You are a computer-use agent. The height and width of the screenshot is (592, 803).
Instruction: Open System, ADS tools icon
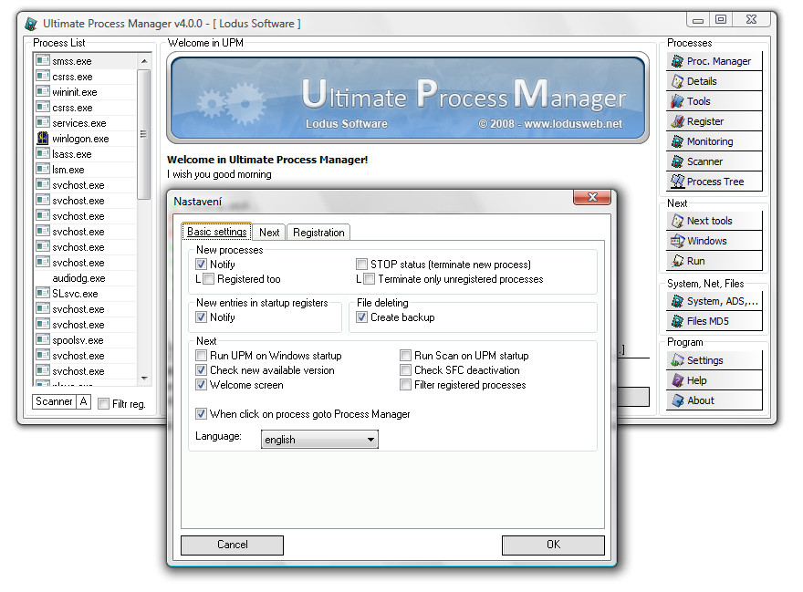coord(677,301)
